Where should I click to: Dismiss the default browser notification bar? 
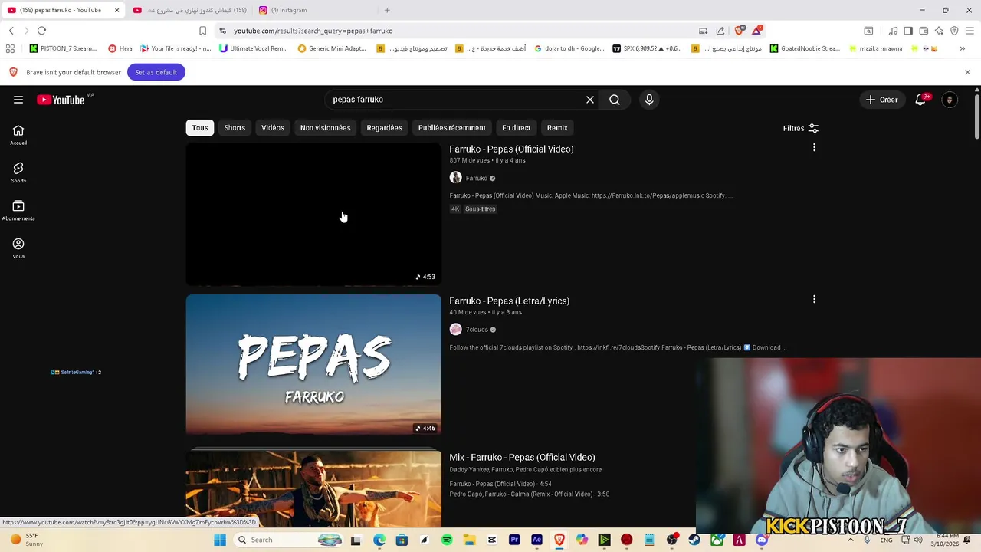[967, 72]
